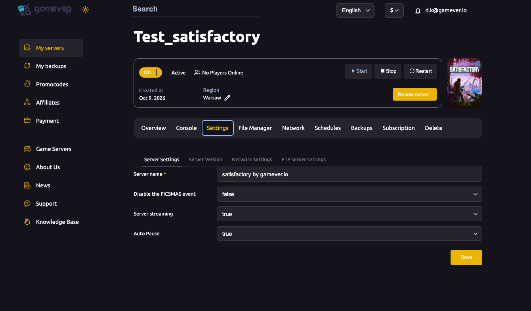
Task: Toggle the server On switch
Action: click(151, 73)
